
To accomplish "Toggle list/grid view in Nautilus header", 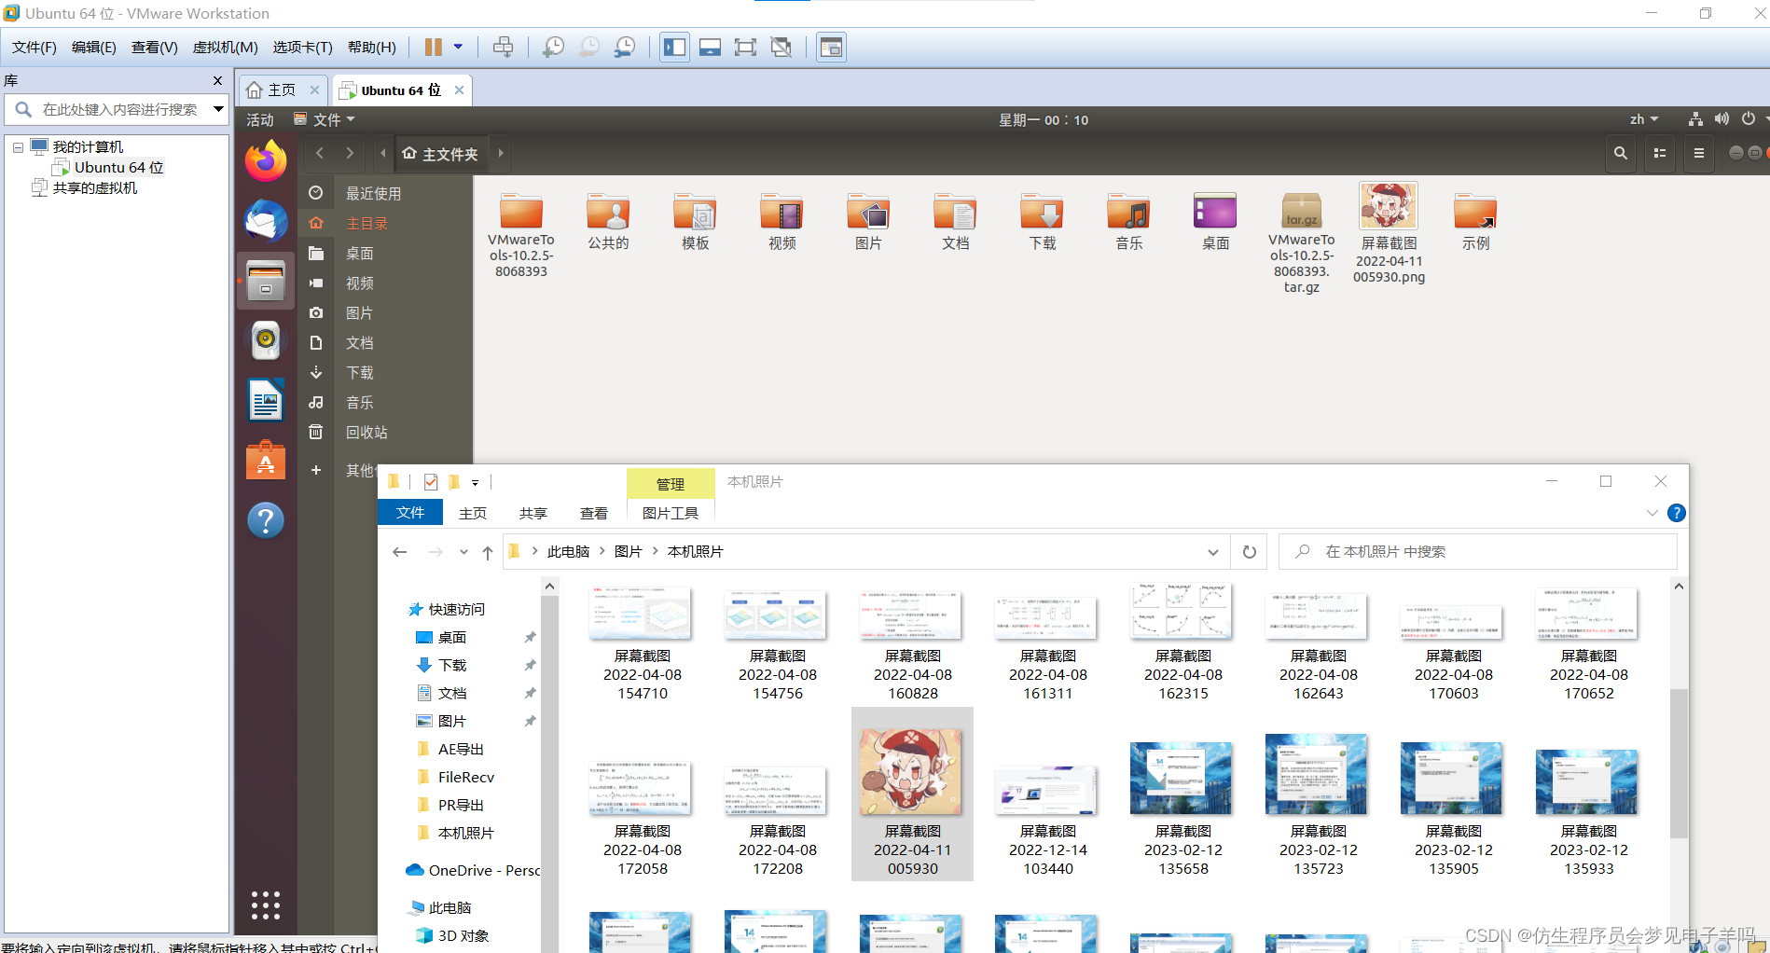I will (x=1660, y=153).
